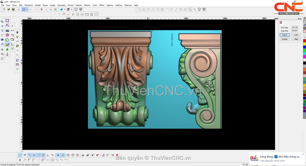Open dropdown beside blue cube view icon
Viewport: 306px width, 166px height.
tap(65, 9)
